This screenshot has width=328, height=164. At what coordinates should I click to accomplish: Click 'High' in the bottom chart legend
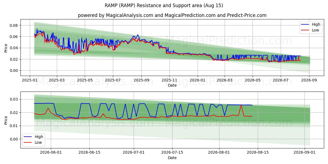click(x=39, y=137)
